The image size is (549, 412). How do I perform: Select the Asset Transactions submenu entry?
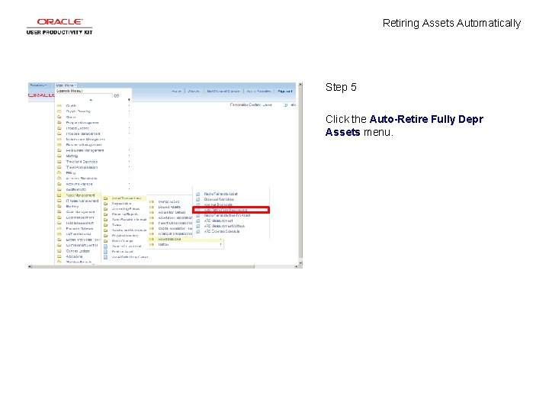[127, 198]
